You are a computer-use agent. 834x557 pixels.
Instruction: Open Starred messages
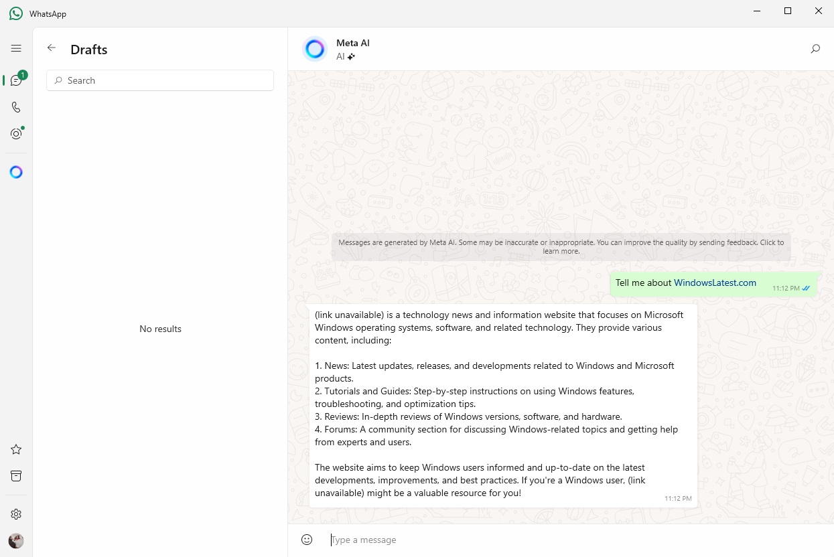[16, 449]
